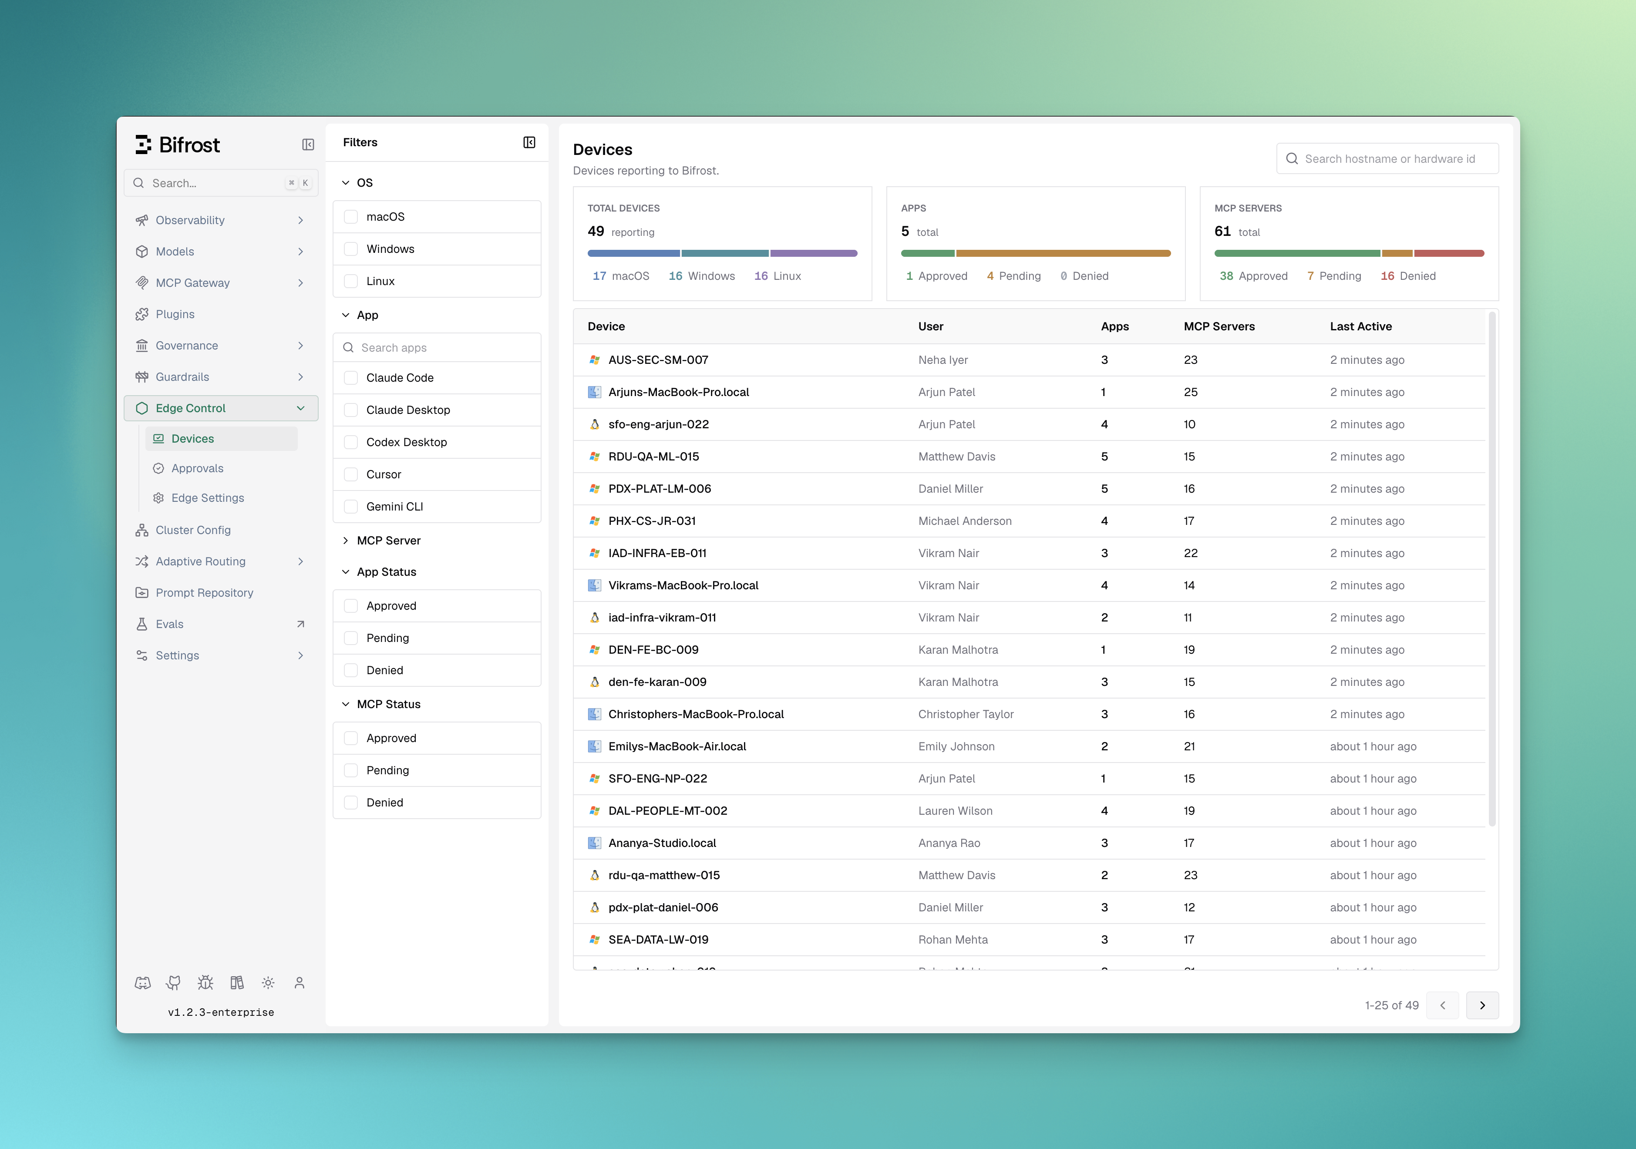The width and height of the screenshot is (1636, 1149).
Task: Check the Codex Desktop app filter
Action: pos(350,442)
